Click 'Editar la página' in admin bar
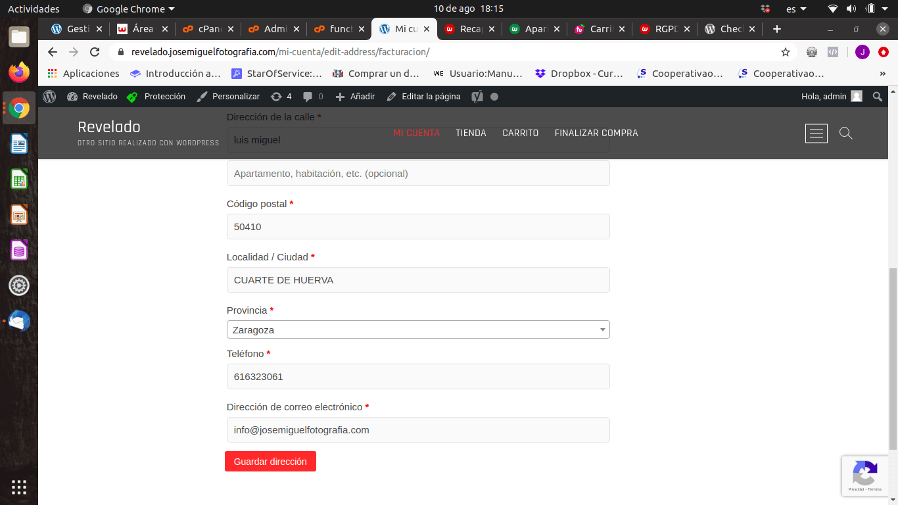Image resolution: width=898 pixels, height=505 pixels. 423,97
